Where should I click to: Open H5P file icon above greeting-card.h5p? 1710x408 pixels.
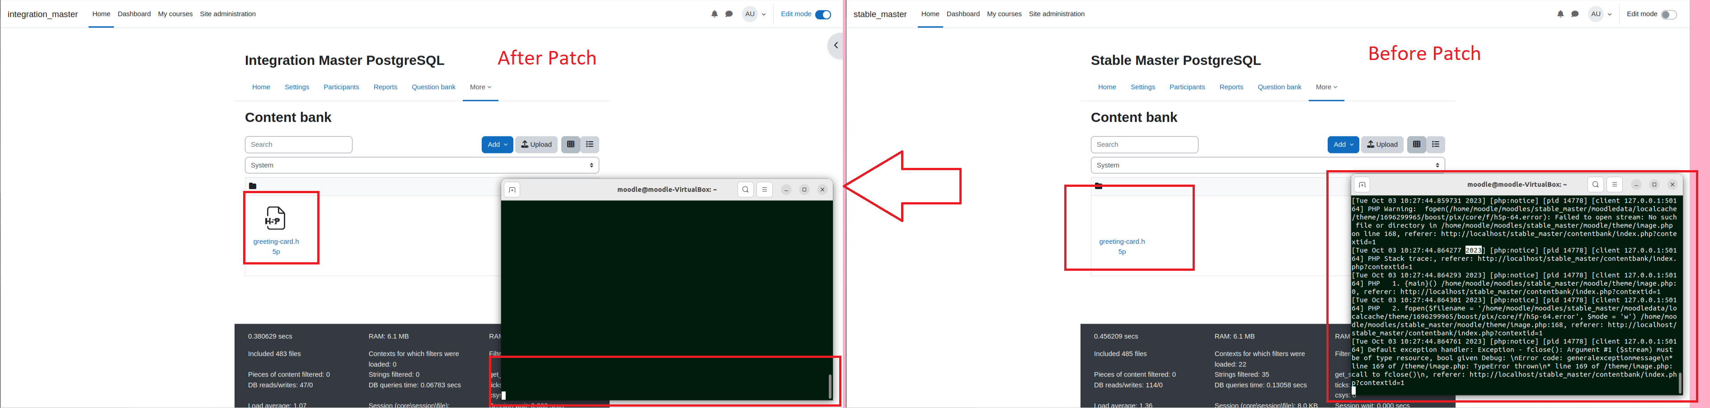click(276, 218)
